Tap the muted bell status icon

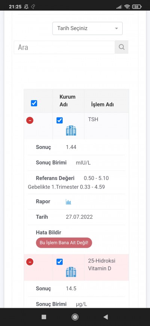point(26,7)
